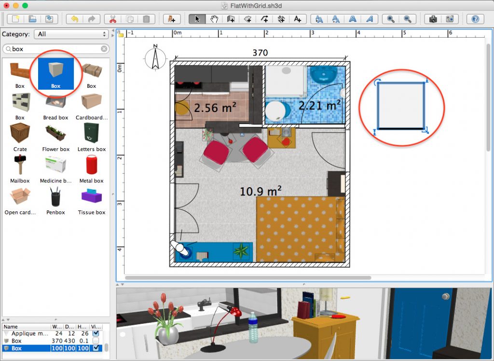
Task: Click the Zoom in magnifier icon
Action: tap(390, 19)
